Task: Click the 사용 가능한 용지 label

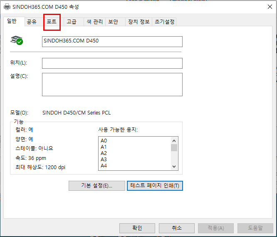Action: [118, 130]
